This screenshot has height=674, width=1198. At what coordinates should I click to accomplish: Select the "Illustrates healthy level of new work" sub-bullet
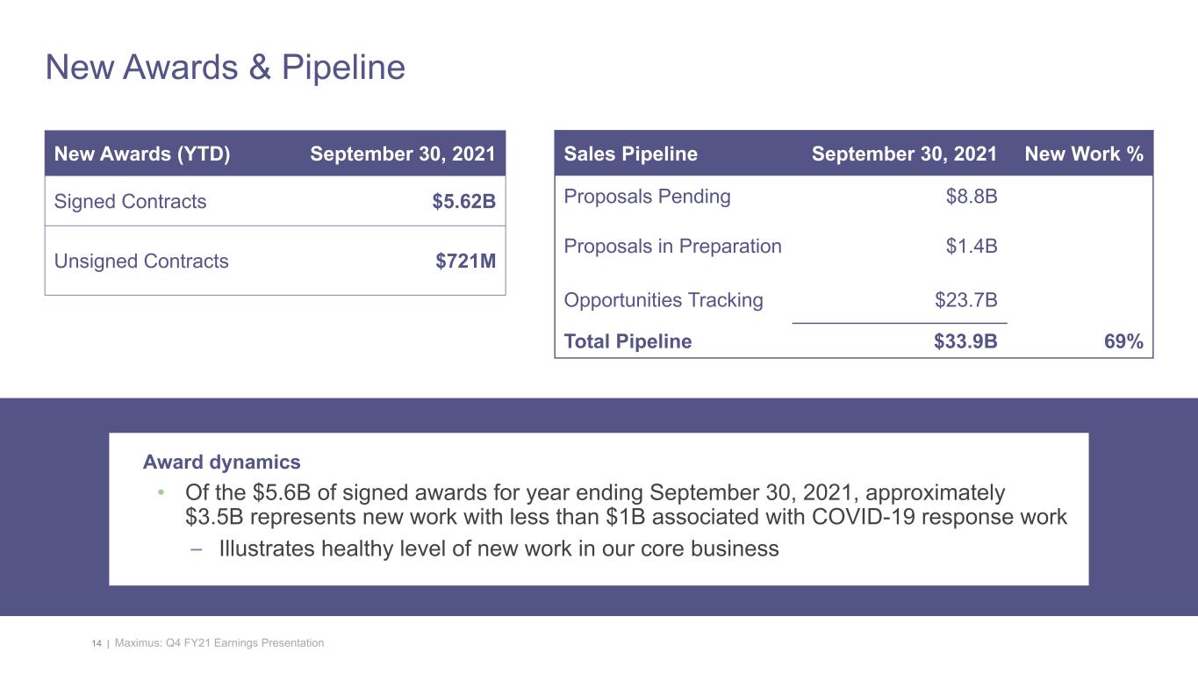click(499, 549)
